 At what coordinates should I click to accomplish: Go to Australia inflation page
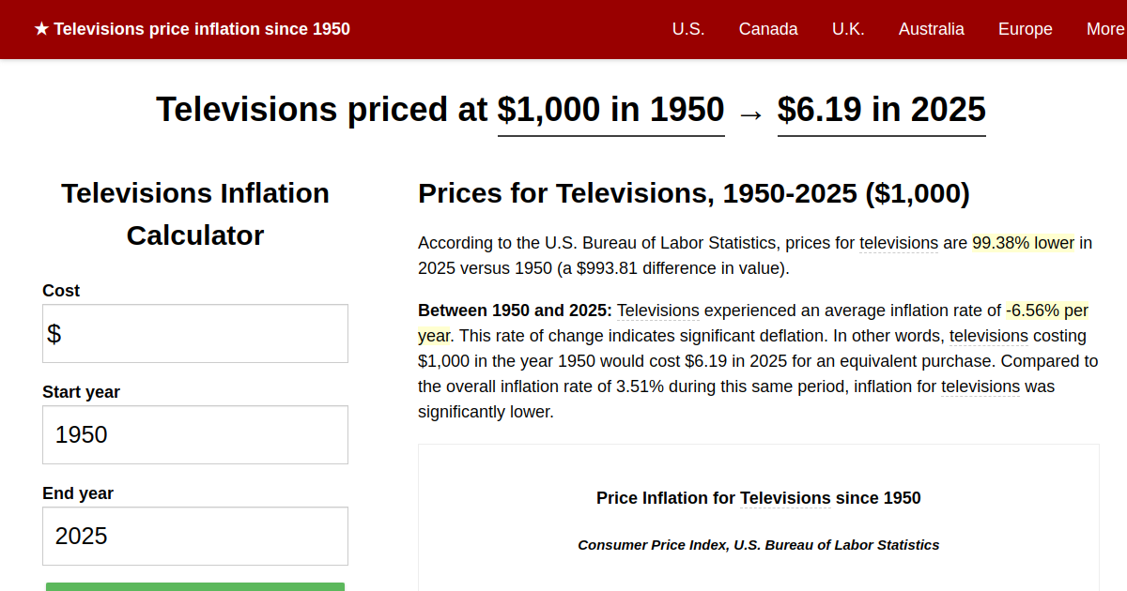(932, 29)
